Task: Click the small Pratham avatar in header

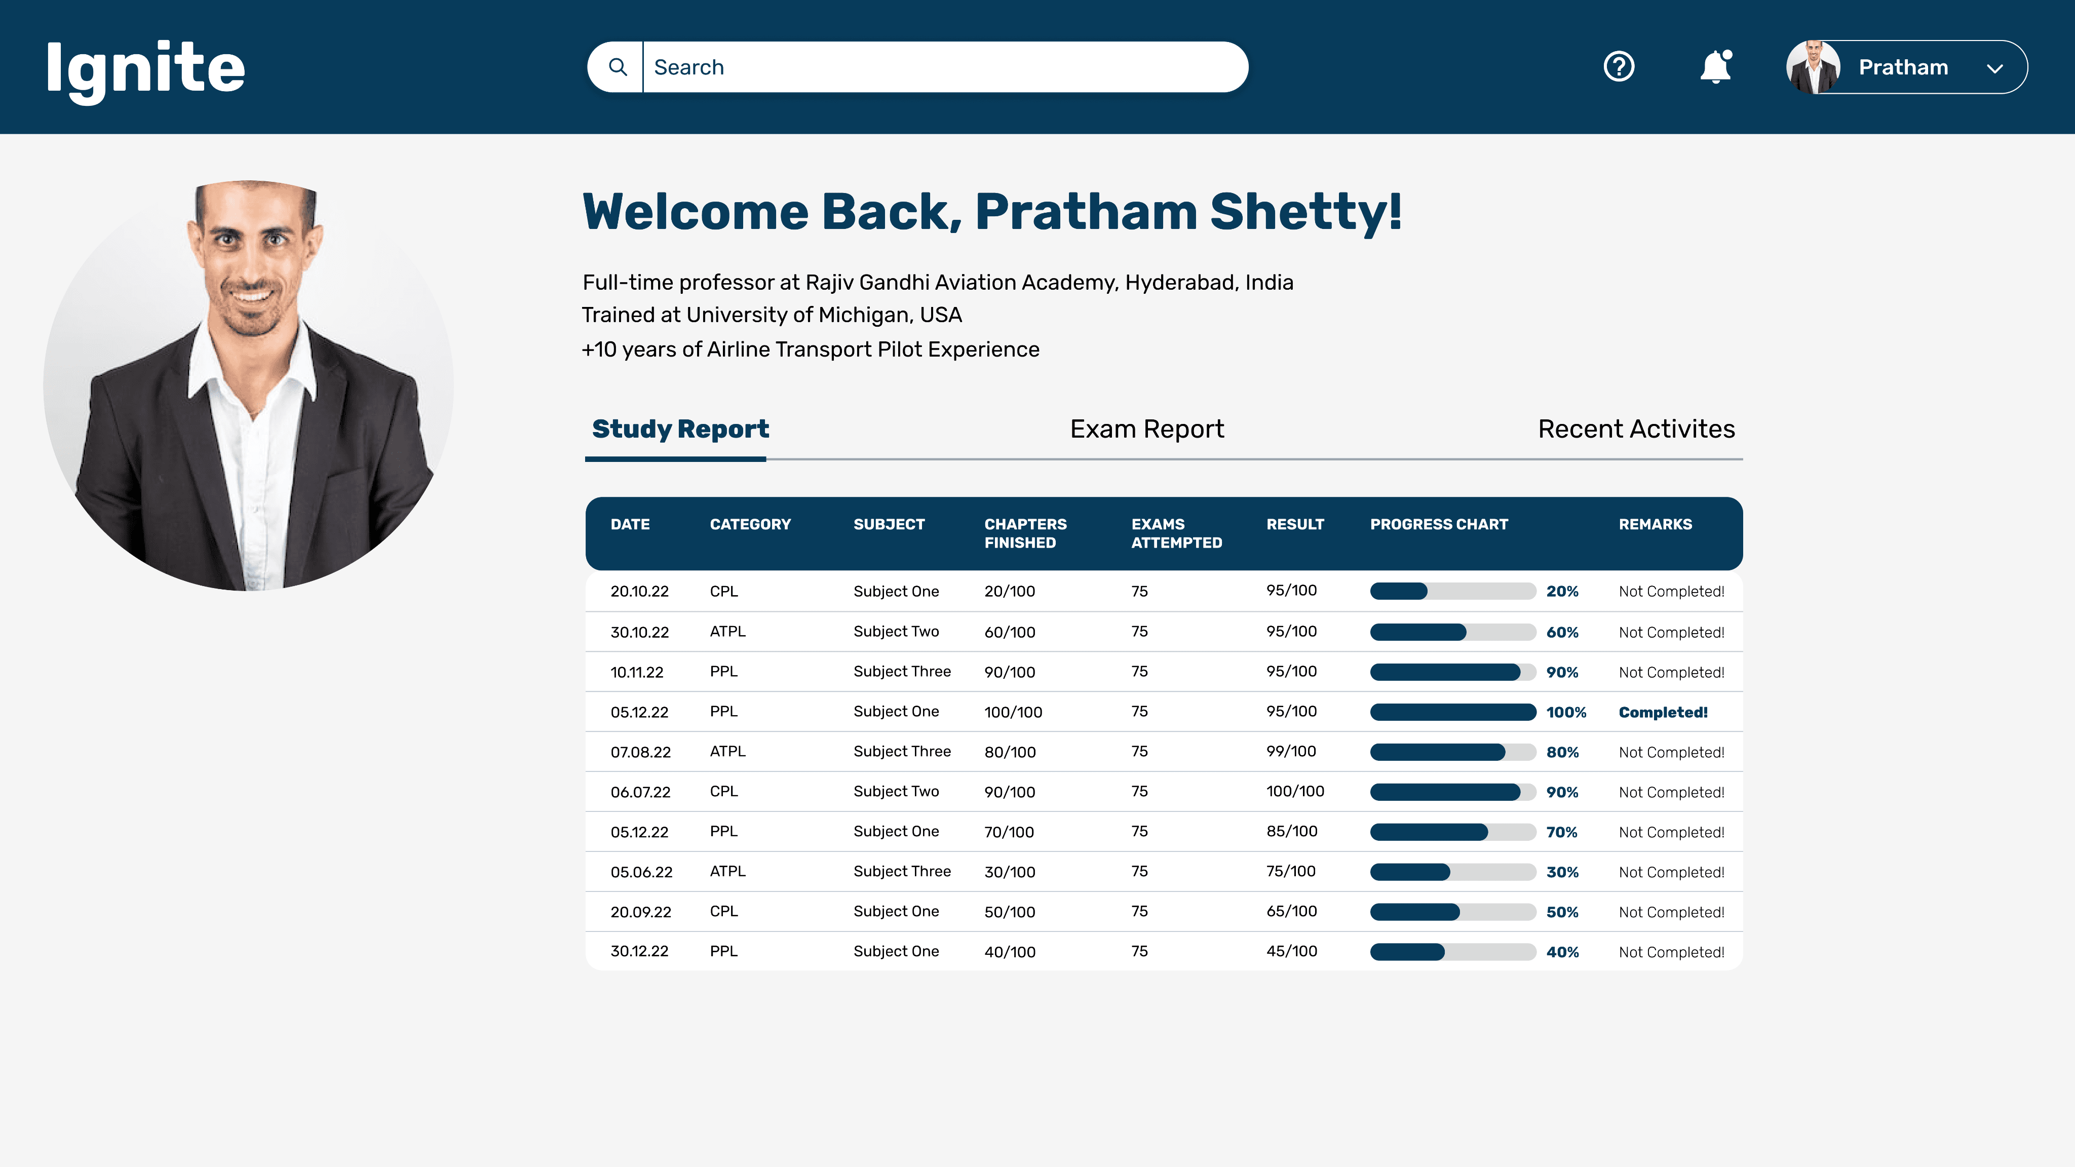Action: point(1813,67)
